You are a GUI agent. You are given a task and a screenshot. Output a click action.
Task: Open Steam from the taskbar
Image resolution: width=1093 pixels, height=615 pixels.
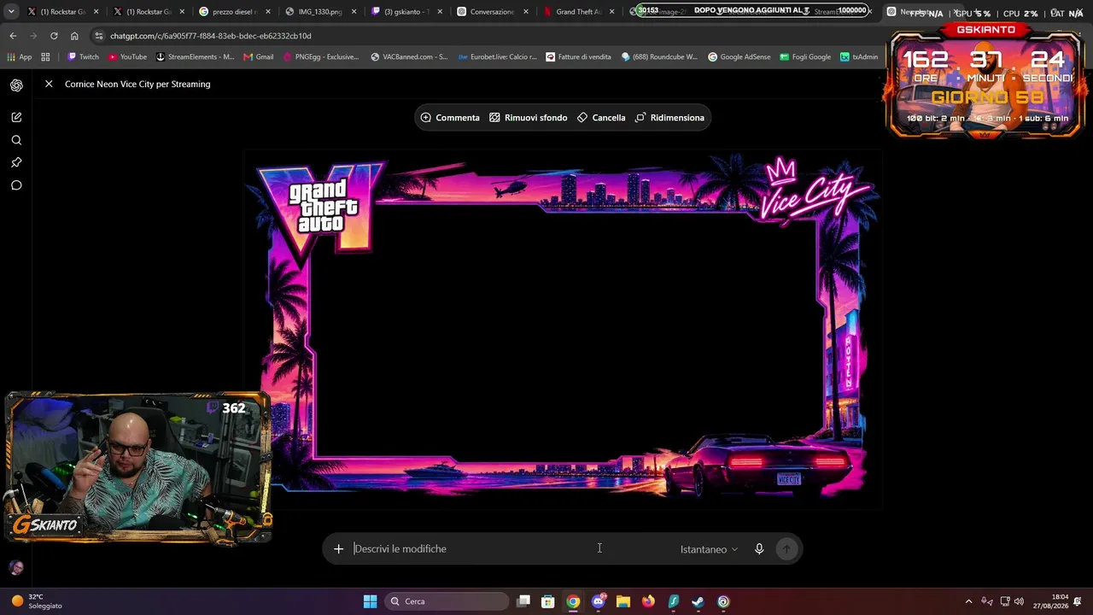[698, 601]
